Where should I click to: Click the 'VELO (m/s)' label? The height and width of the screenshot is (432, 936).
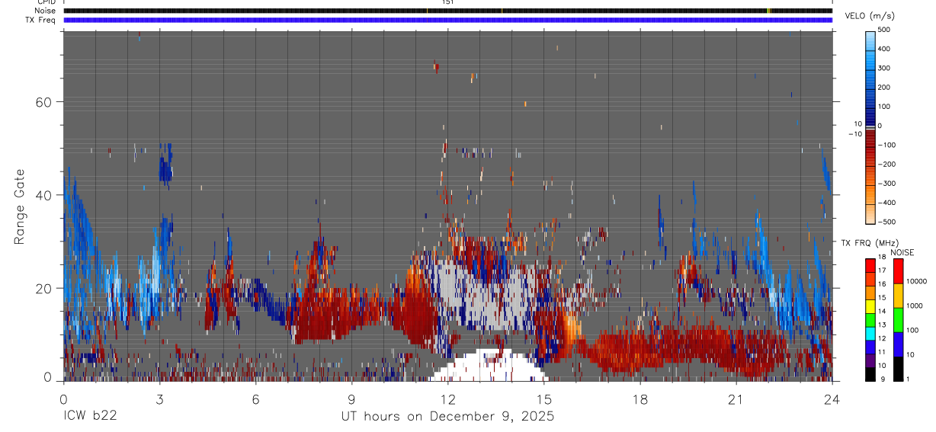click(x=870, y=16)
